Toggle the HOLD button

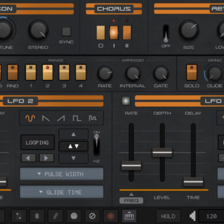coord(168,217)
